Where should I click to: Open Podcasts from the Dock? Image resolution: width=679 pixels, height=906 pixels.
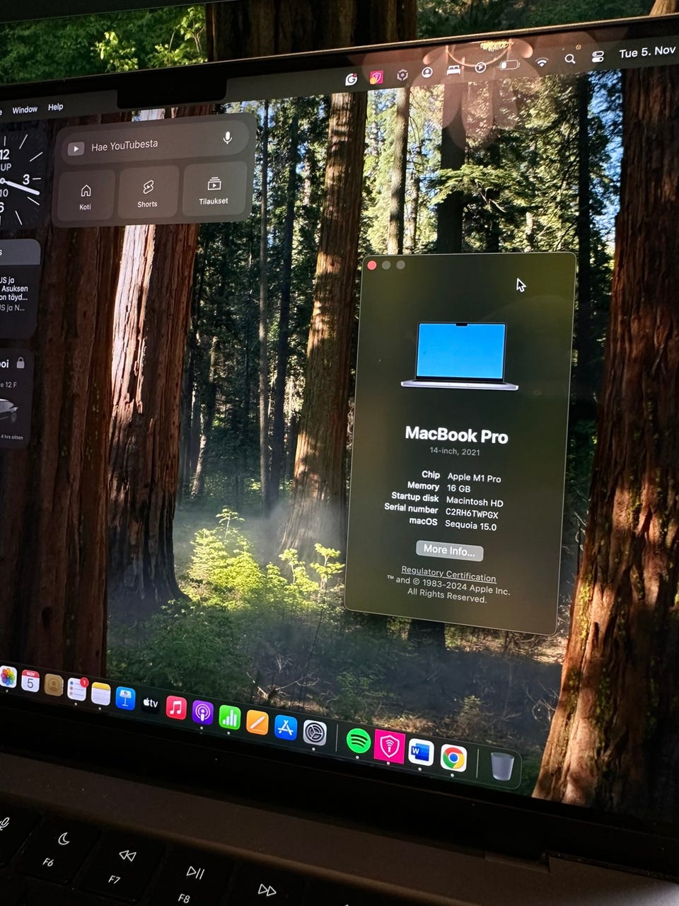click(202, 713)
